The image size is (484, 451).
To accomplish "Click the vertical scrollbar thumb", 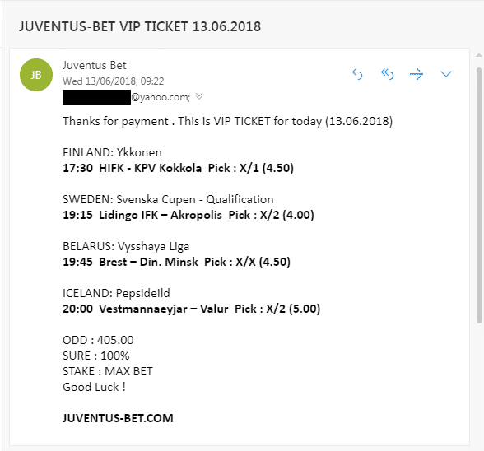I will (479, 195).
